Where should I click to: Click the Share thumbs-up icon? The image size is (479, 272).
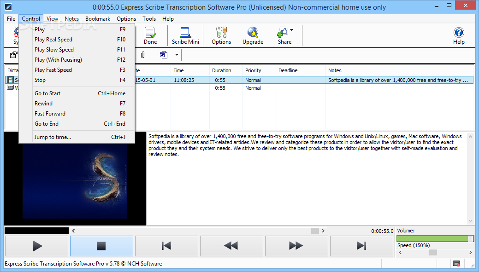click(x=282, y=32)
